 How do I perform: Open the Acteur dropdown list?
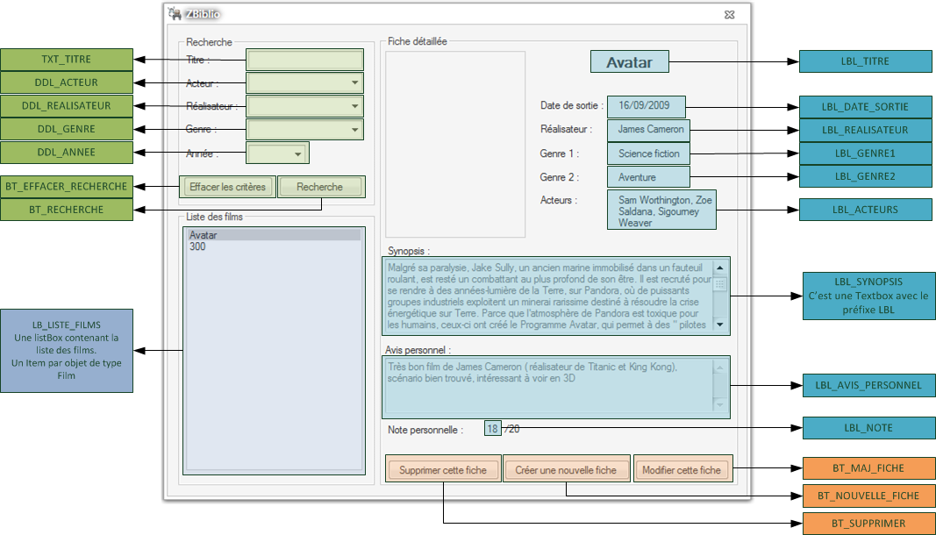[x=354, y=83]
